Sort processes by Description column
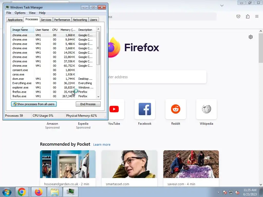263x197 pixels. coord(86,30)
